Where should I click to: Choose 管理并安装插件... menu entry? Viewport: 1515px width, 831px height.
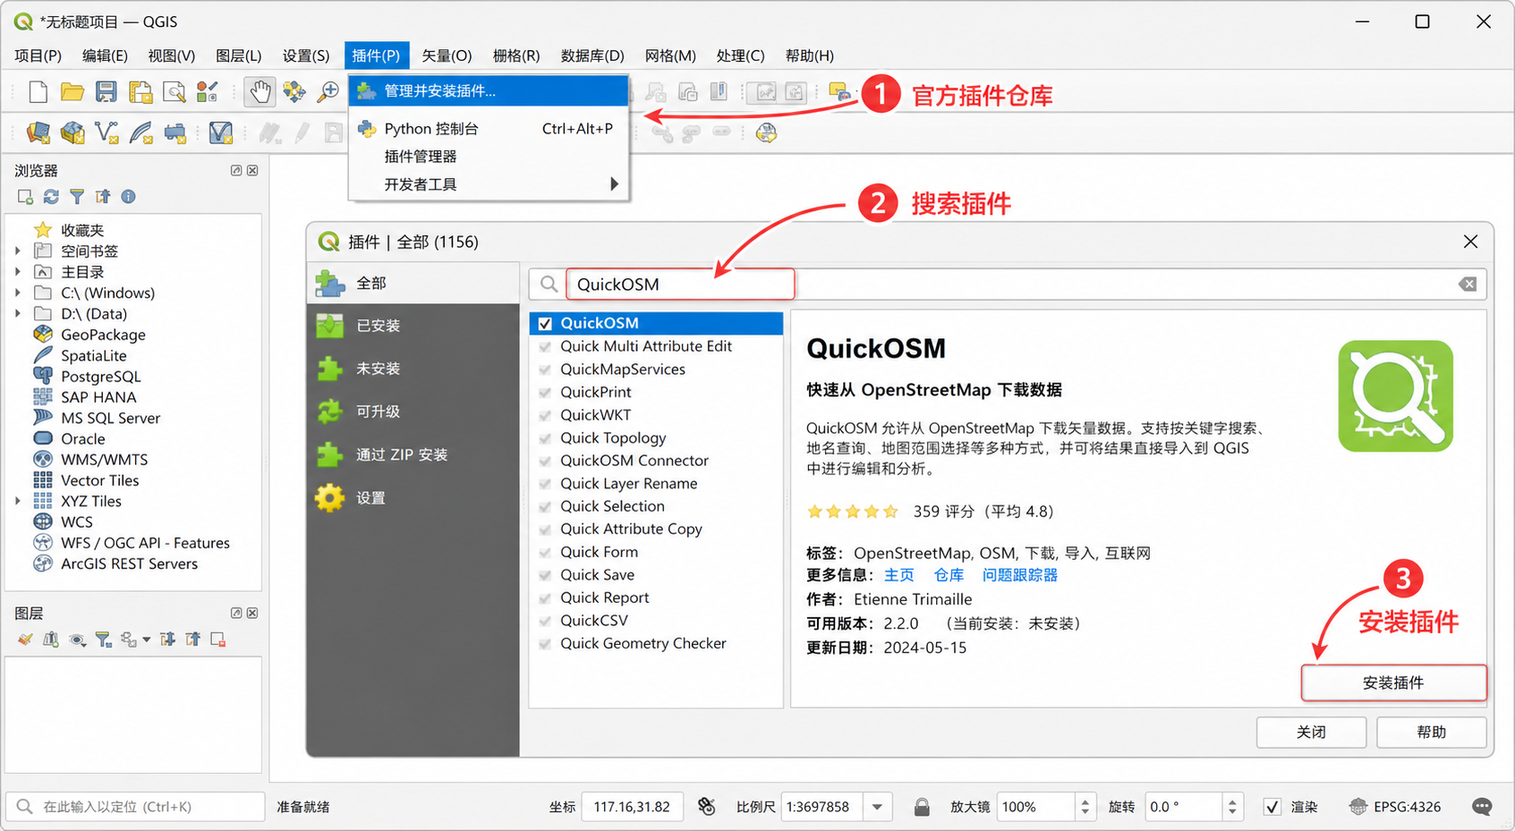(489, 91)
